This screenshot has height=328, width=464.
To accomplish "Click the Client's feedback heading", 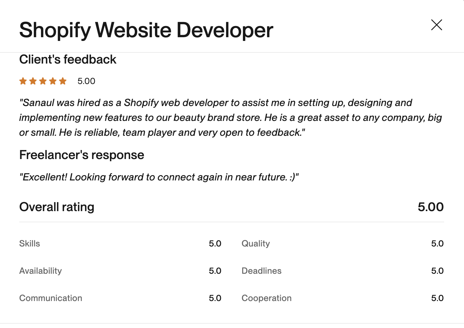I will [x=68, y=59].
